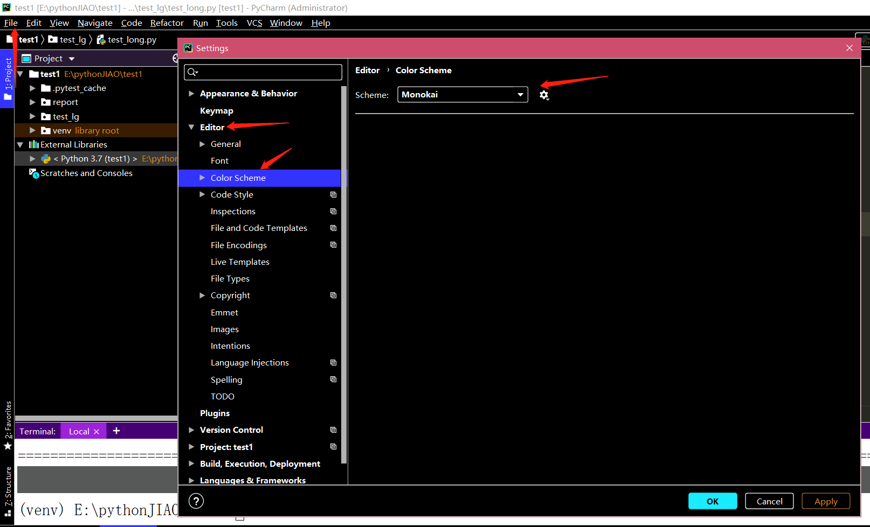The width and height of the screenshot is (870, 527).
Task: Open the 7: Structure tool window
Action: click(x=8, y=491)
